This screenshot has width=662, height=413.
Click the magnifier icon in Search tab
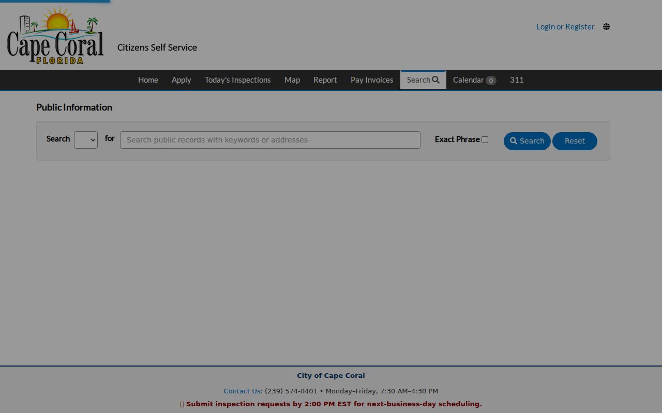(x=436, y=80)
